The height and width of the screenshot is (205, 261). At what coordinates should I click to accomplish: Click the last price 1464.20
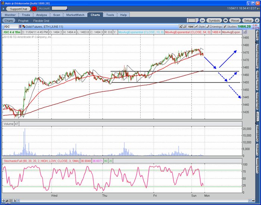(244, 26)
